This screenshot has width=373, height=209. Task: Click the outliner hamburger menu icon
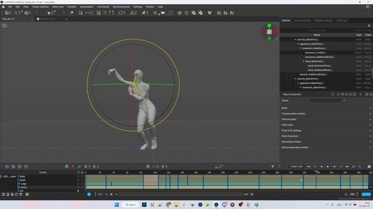[x=369, y=26]
